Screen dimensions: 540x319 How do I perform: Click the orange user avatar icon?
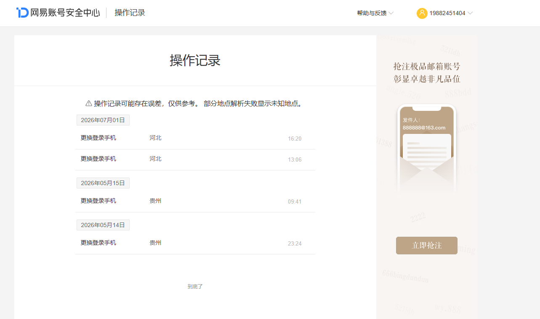[422, 13]
